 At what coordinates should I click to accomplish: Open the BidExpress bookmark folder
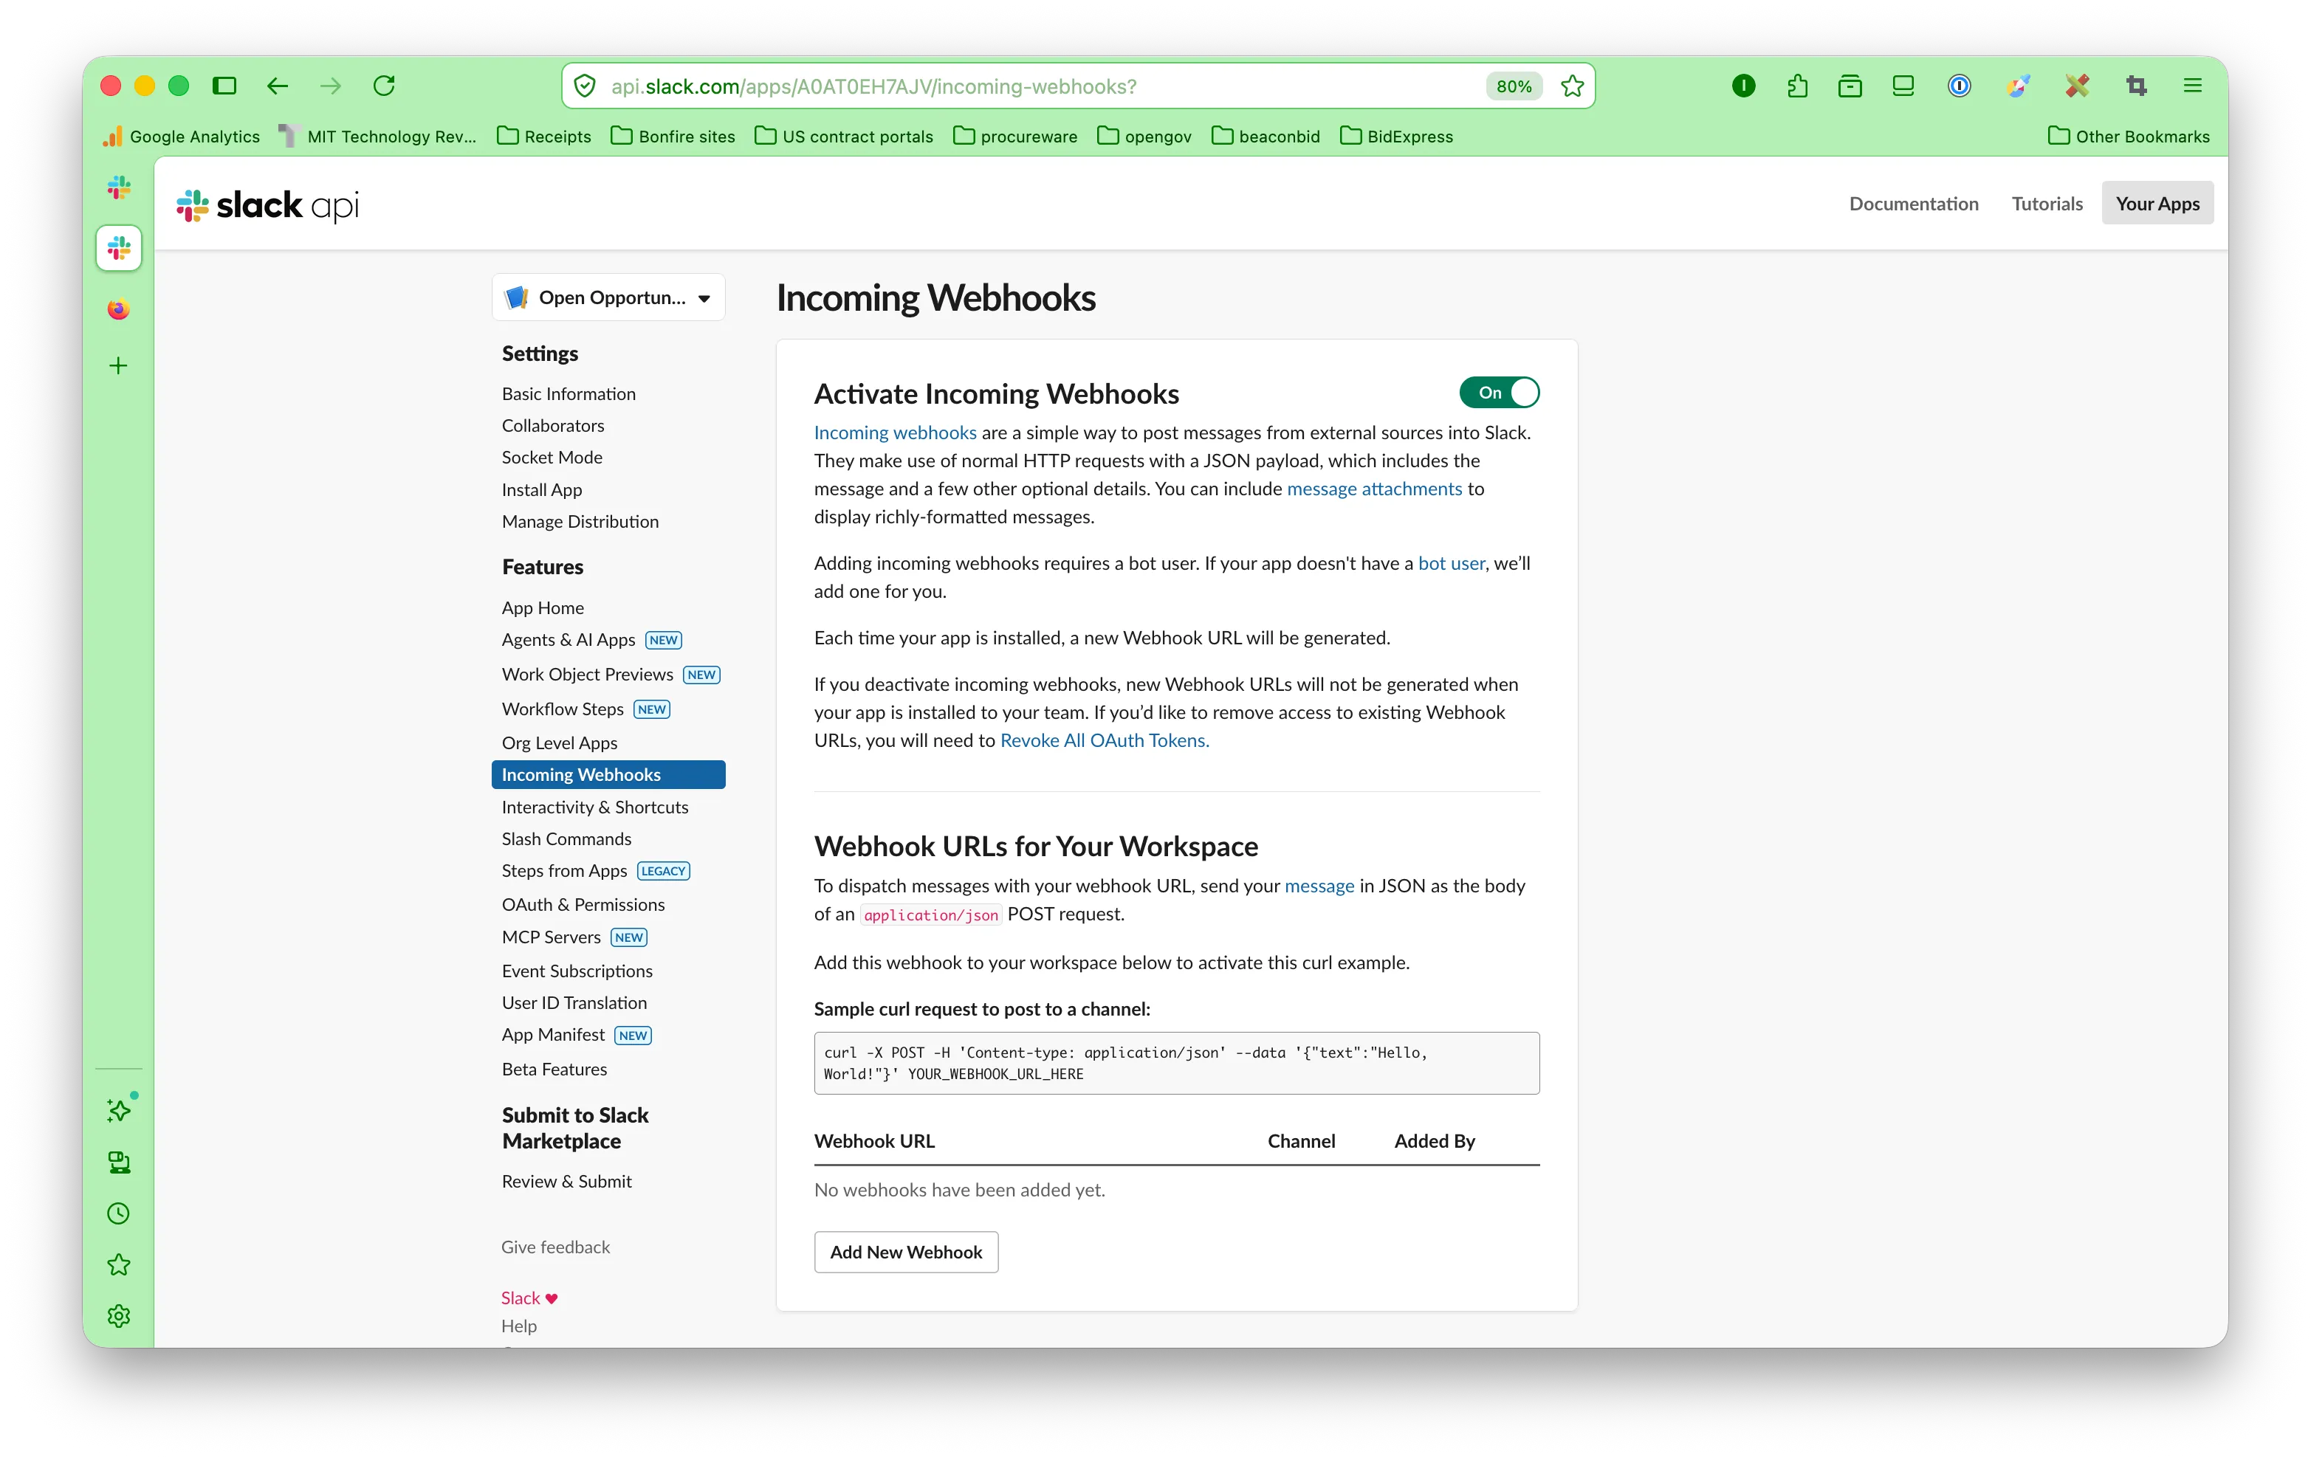tap(1396, 137)
